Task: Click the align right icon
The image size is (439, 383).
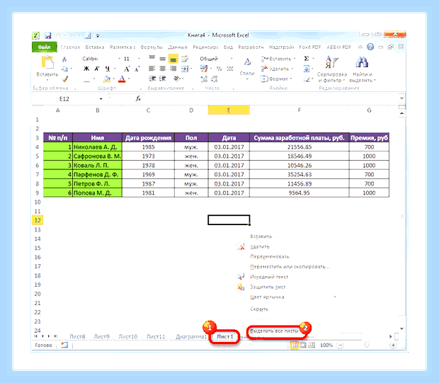Action: (x=173, y=69)
